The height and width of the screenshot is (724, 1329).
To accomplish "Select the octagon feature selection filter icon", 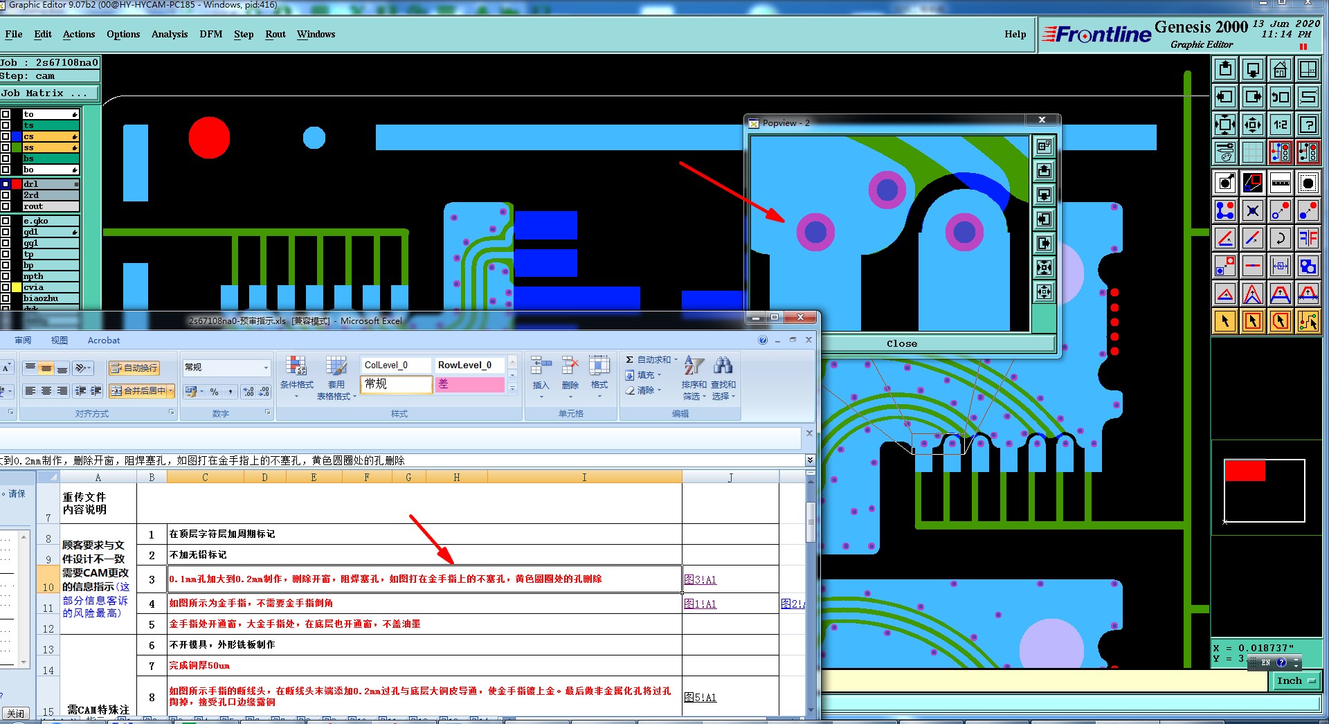I will click(1308, 183).
